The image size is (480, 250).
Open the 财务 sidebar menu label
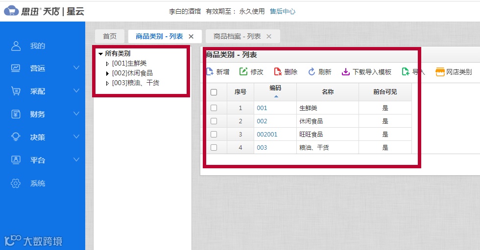(x=38, y=114)
